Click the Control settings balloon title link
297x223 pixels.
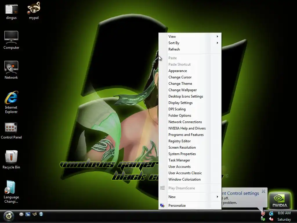240,193
